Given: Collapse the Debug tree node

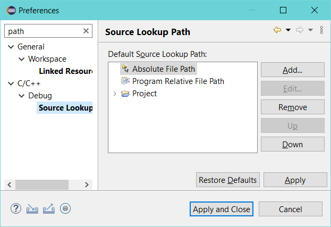Looking at the screenshot, I should (22, 96).
